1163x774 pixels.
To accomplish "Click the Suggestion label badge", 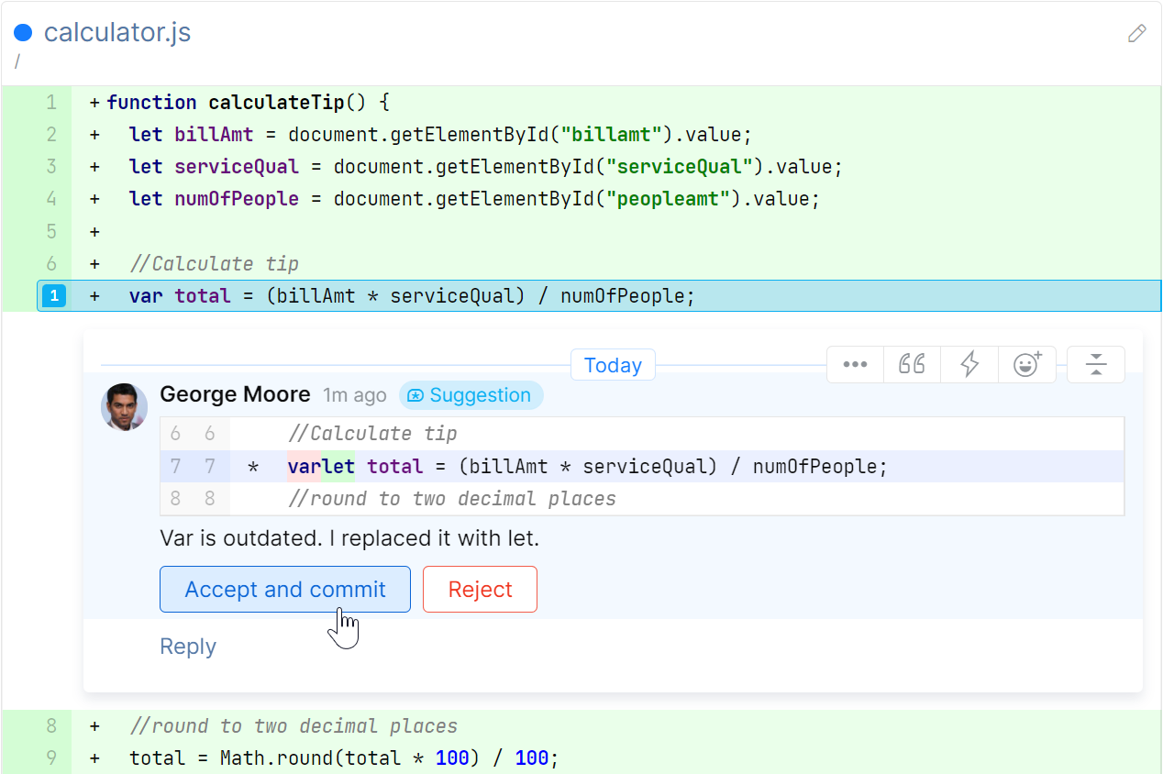I will 471,395.
